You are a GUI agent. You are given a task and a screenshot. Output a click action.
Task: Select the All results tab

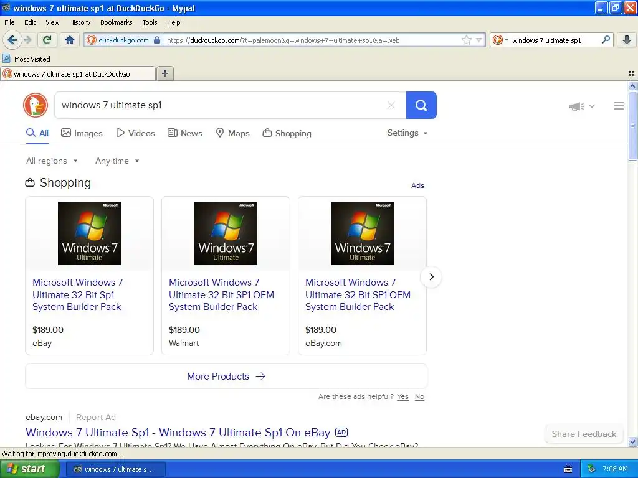tap(37, 133)
